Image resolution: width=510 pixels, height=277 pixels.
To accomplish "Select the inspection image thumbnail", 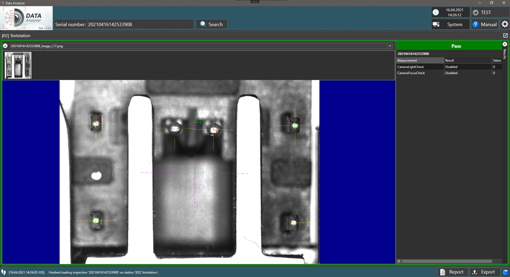I will point(18,65).
